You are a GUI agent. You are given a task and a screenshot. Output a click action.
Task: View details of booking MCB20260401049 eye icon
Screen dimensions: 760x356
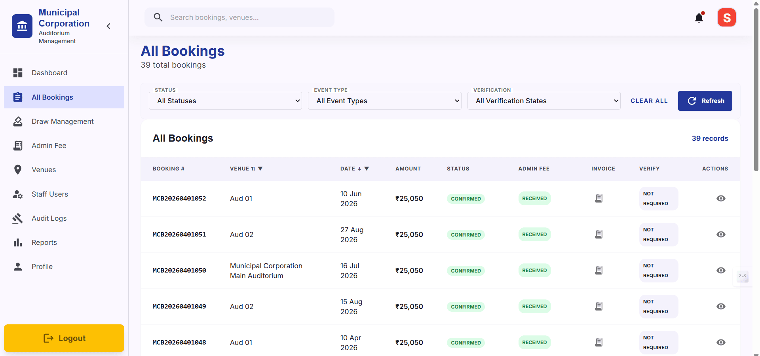tap(721, 307)
